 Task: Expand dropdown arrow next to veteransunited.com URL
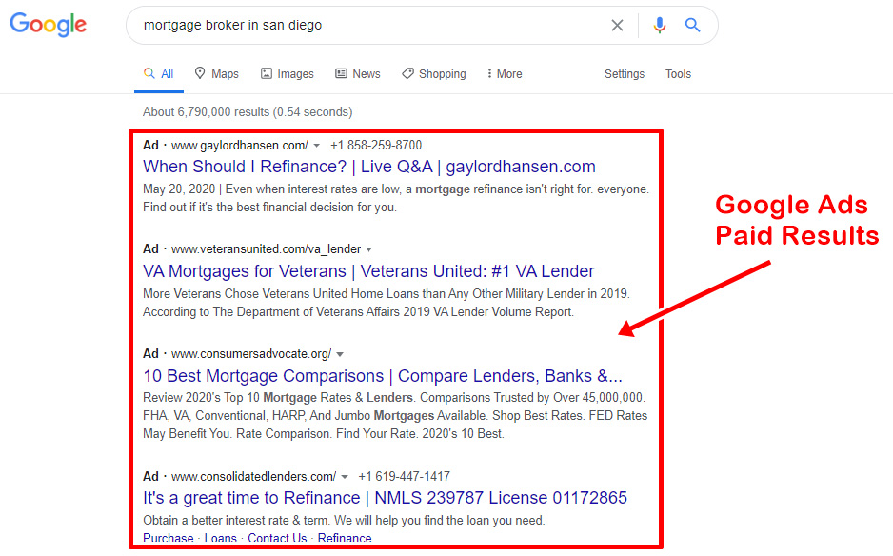click(x=369, y=250)
